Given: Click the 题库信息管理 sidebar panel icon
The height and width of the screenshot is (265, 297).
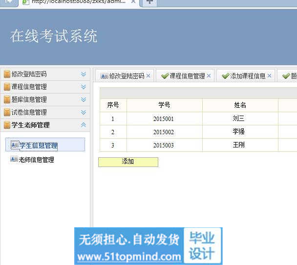Looking at the screenshot, I should 7,100.
